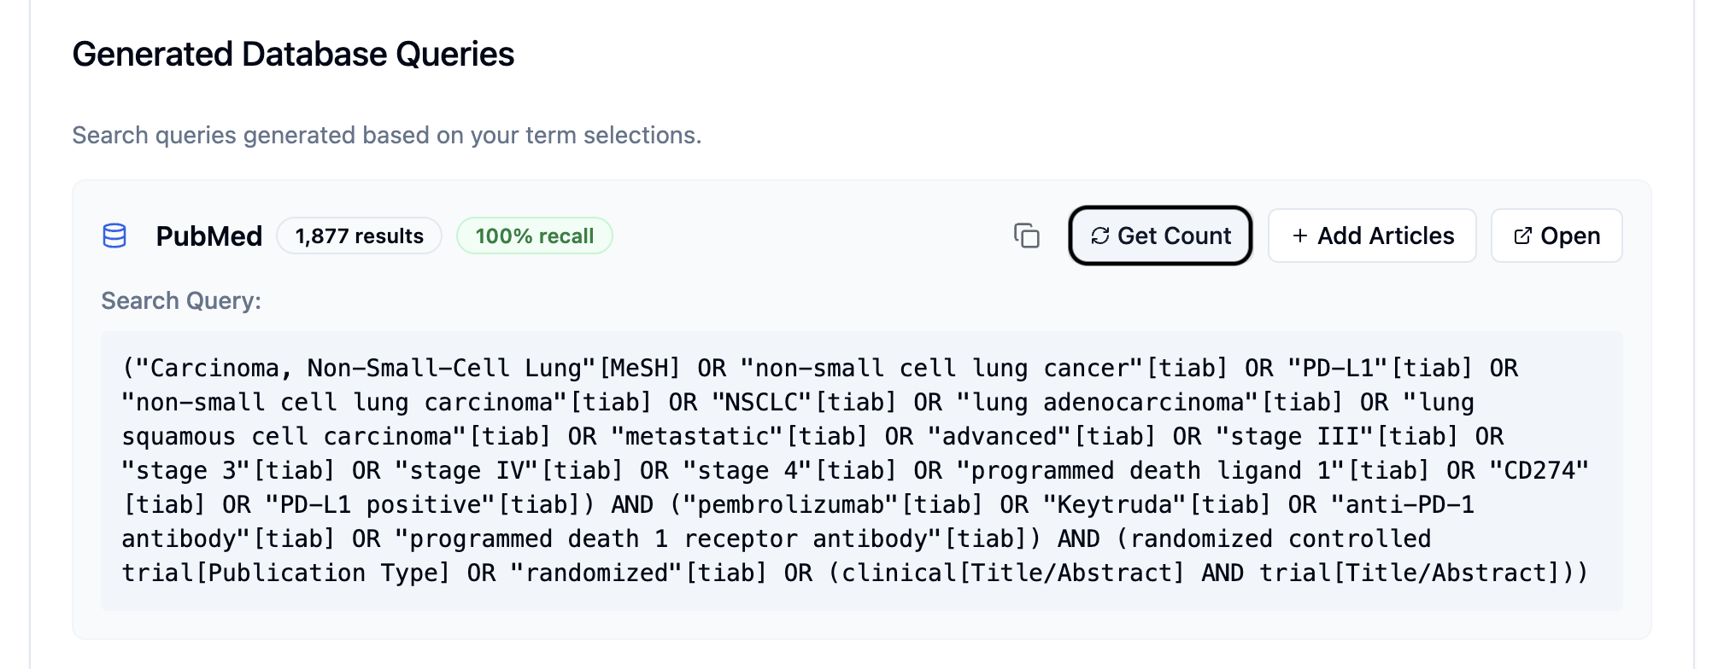1712x669 pixels.
Task: Click the Generated Database Queries heading
Action: click(x=293, y=54)
